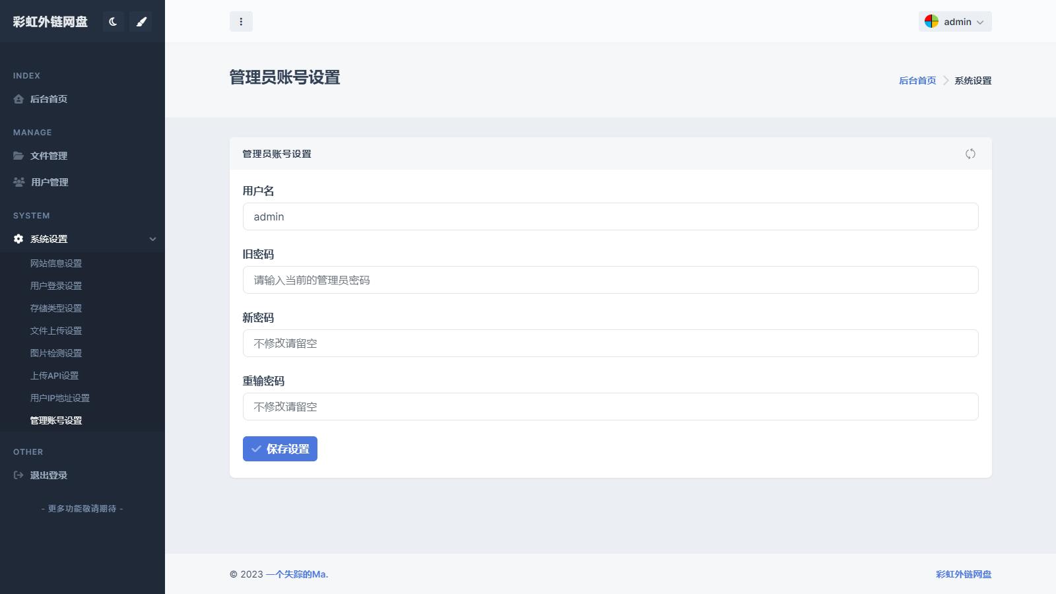Open the admin user dropdown arrow

click(980, 22)
